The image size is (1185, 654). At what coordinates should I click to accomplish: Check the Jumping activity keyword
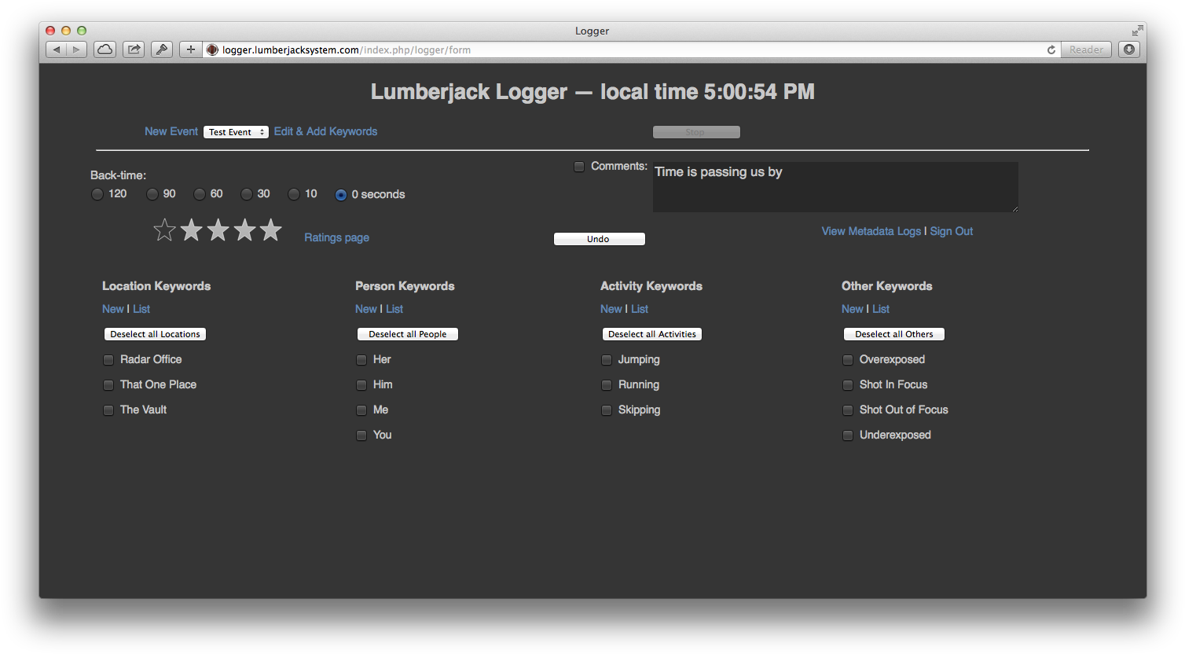[606, 359]
